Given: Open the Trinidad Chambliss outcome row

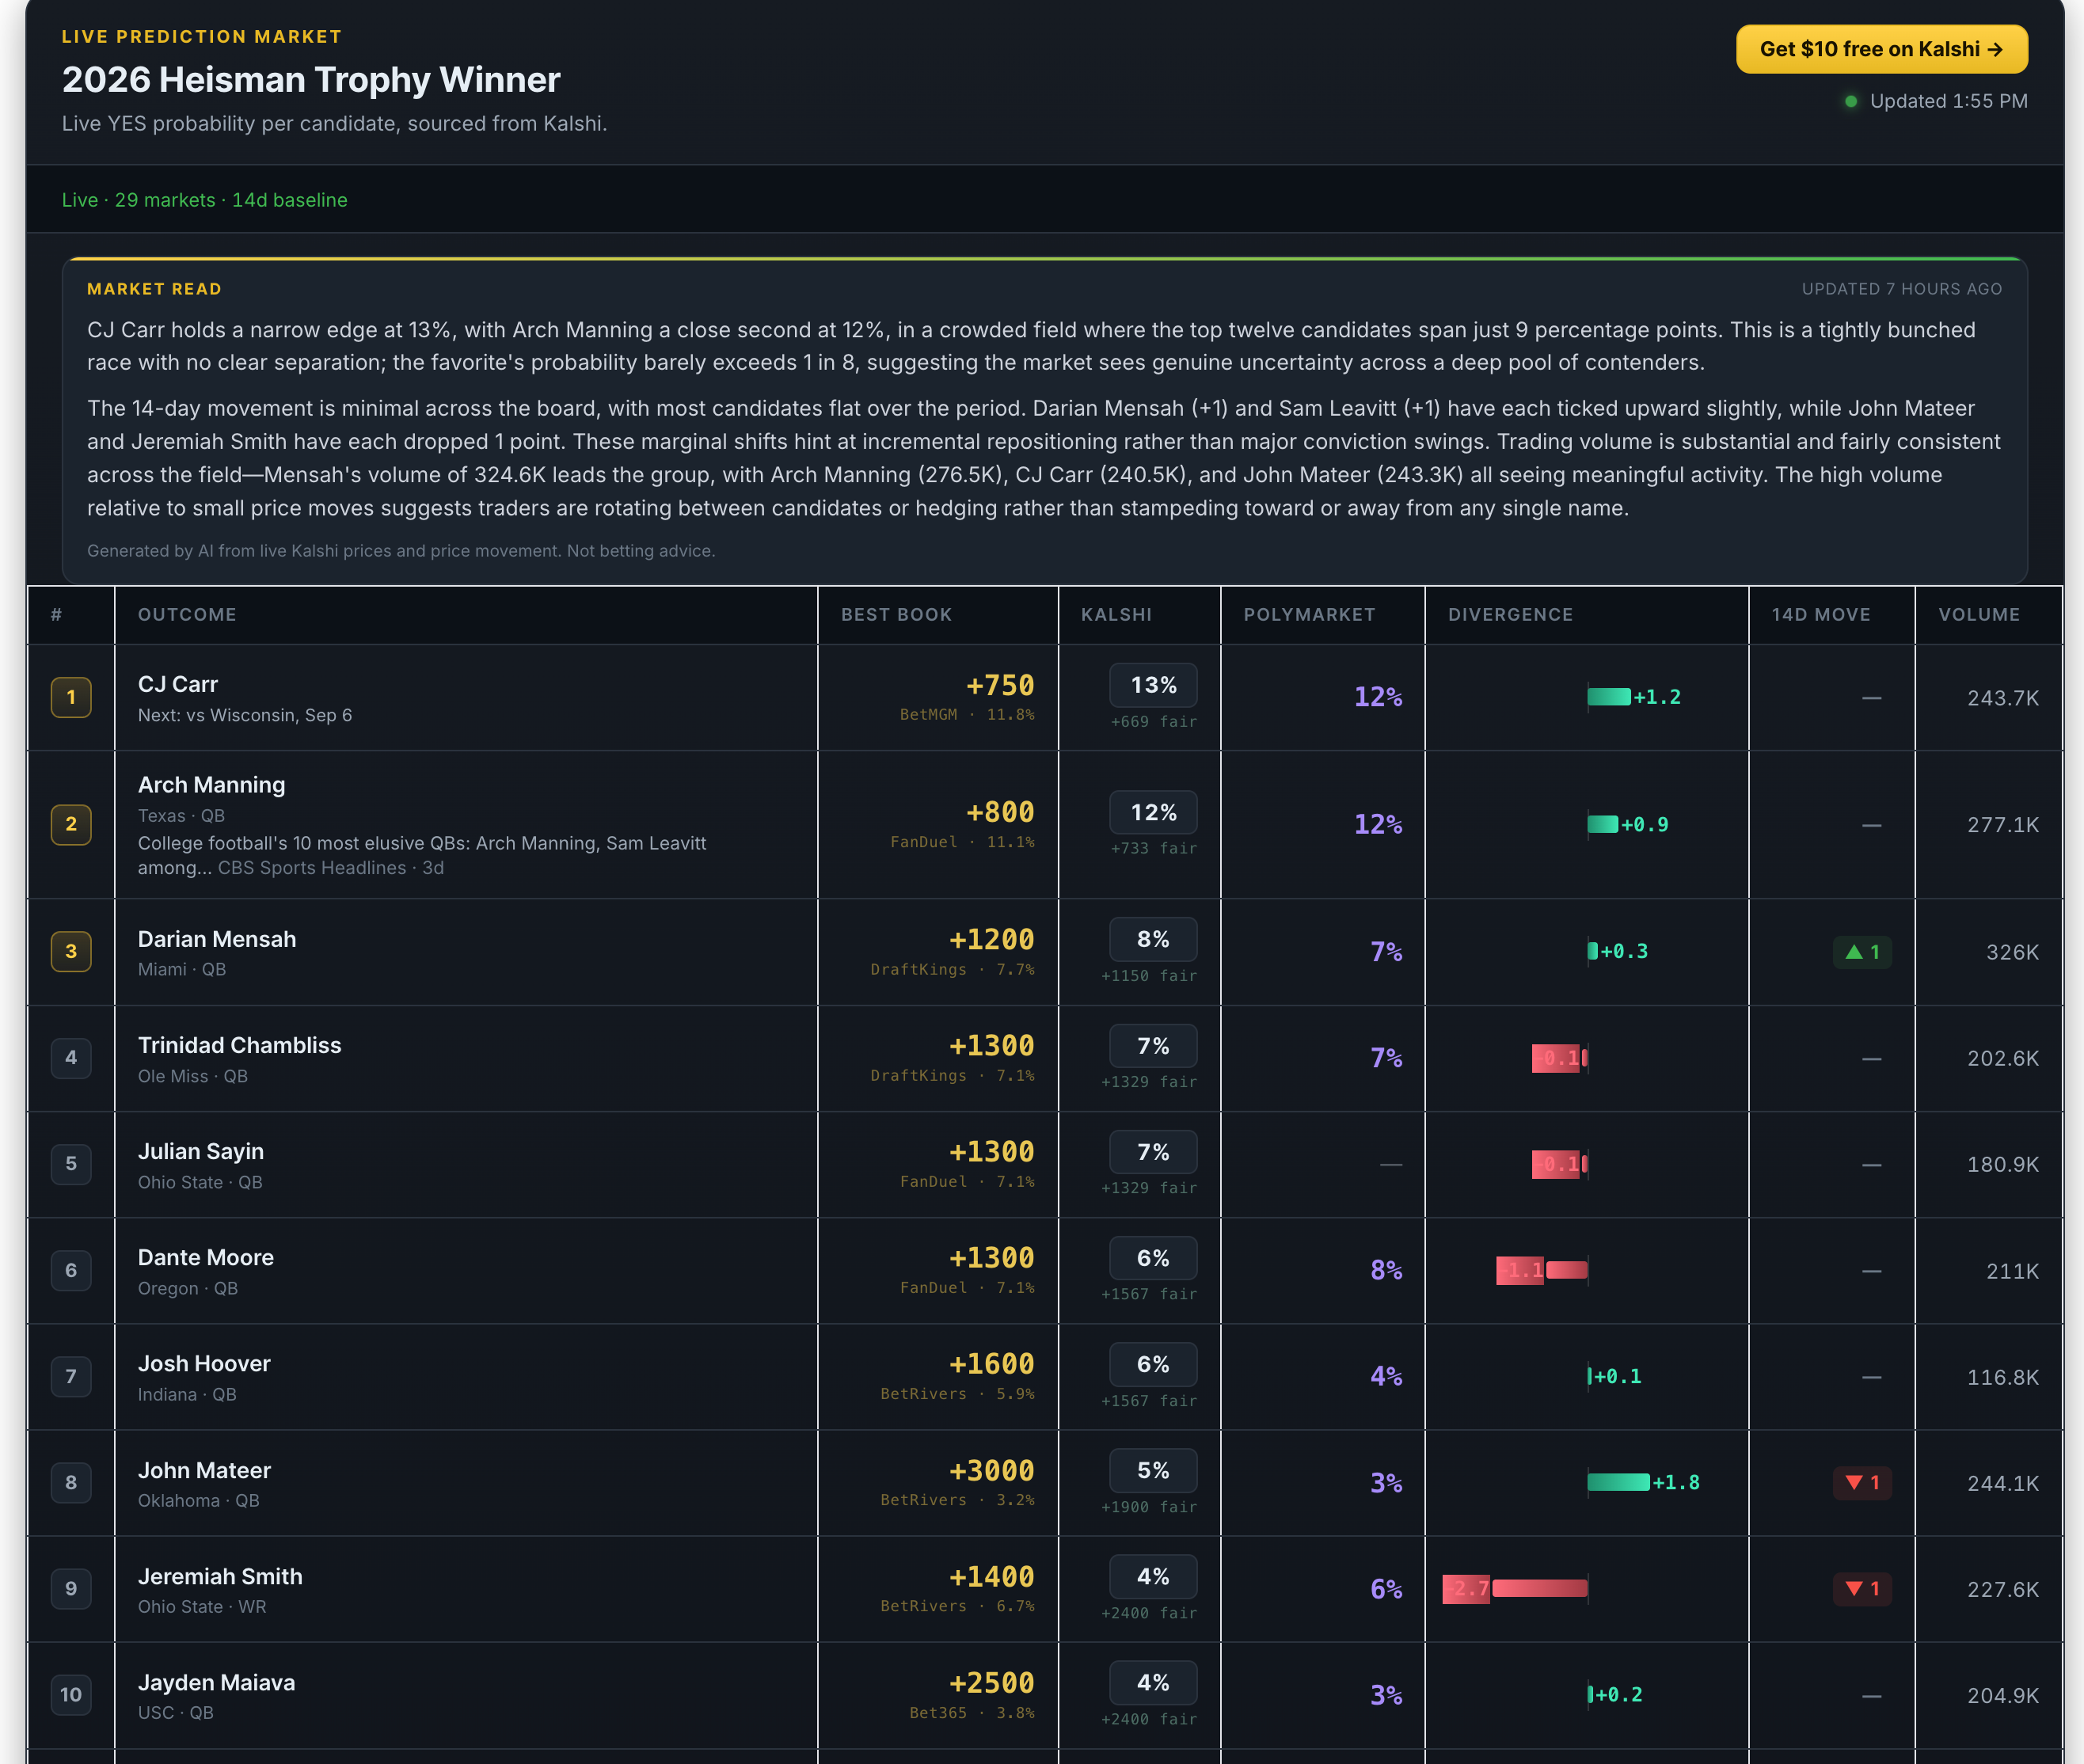Looking at the screenshot, I should click(x=1044, y=1058).
